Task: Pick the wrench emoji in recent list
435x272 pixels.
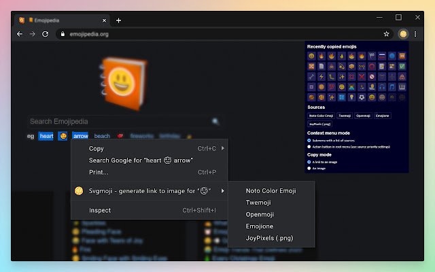Action: (311, 77)
